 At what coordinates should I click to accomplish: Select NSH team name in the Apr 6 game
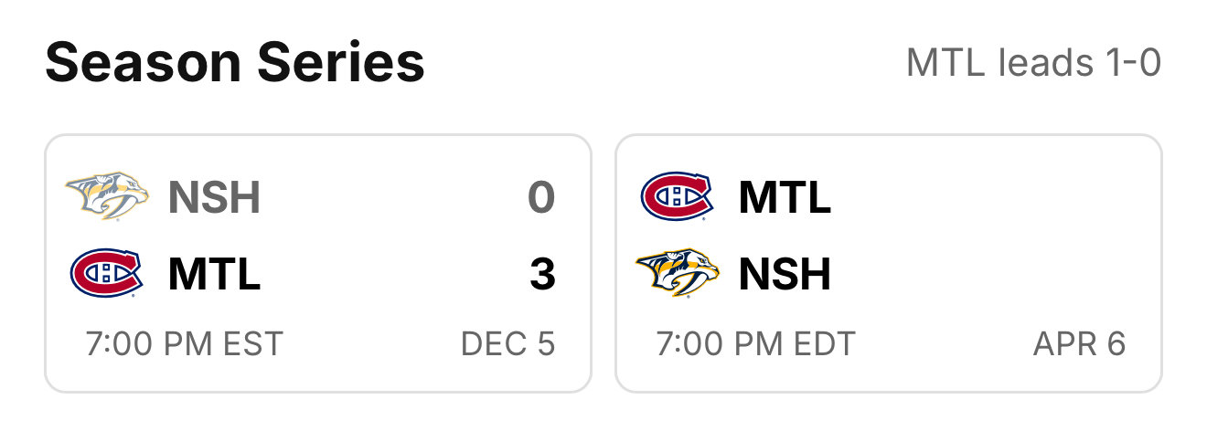[x=785, y=275]
